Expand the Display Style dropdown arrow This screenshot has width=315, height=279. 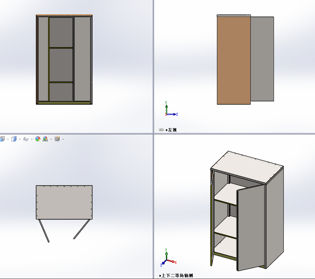(x=20, y=139)
